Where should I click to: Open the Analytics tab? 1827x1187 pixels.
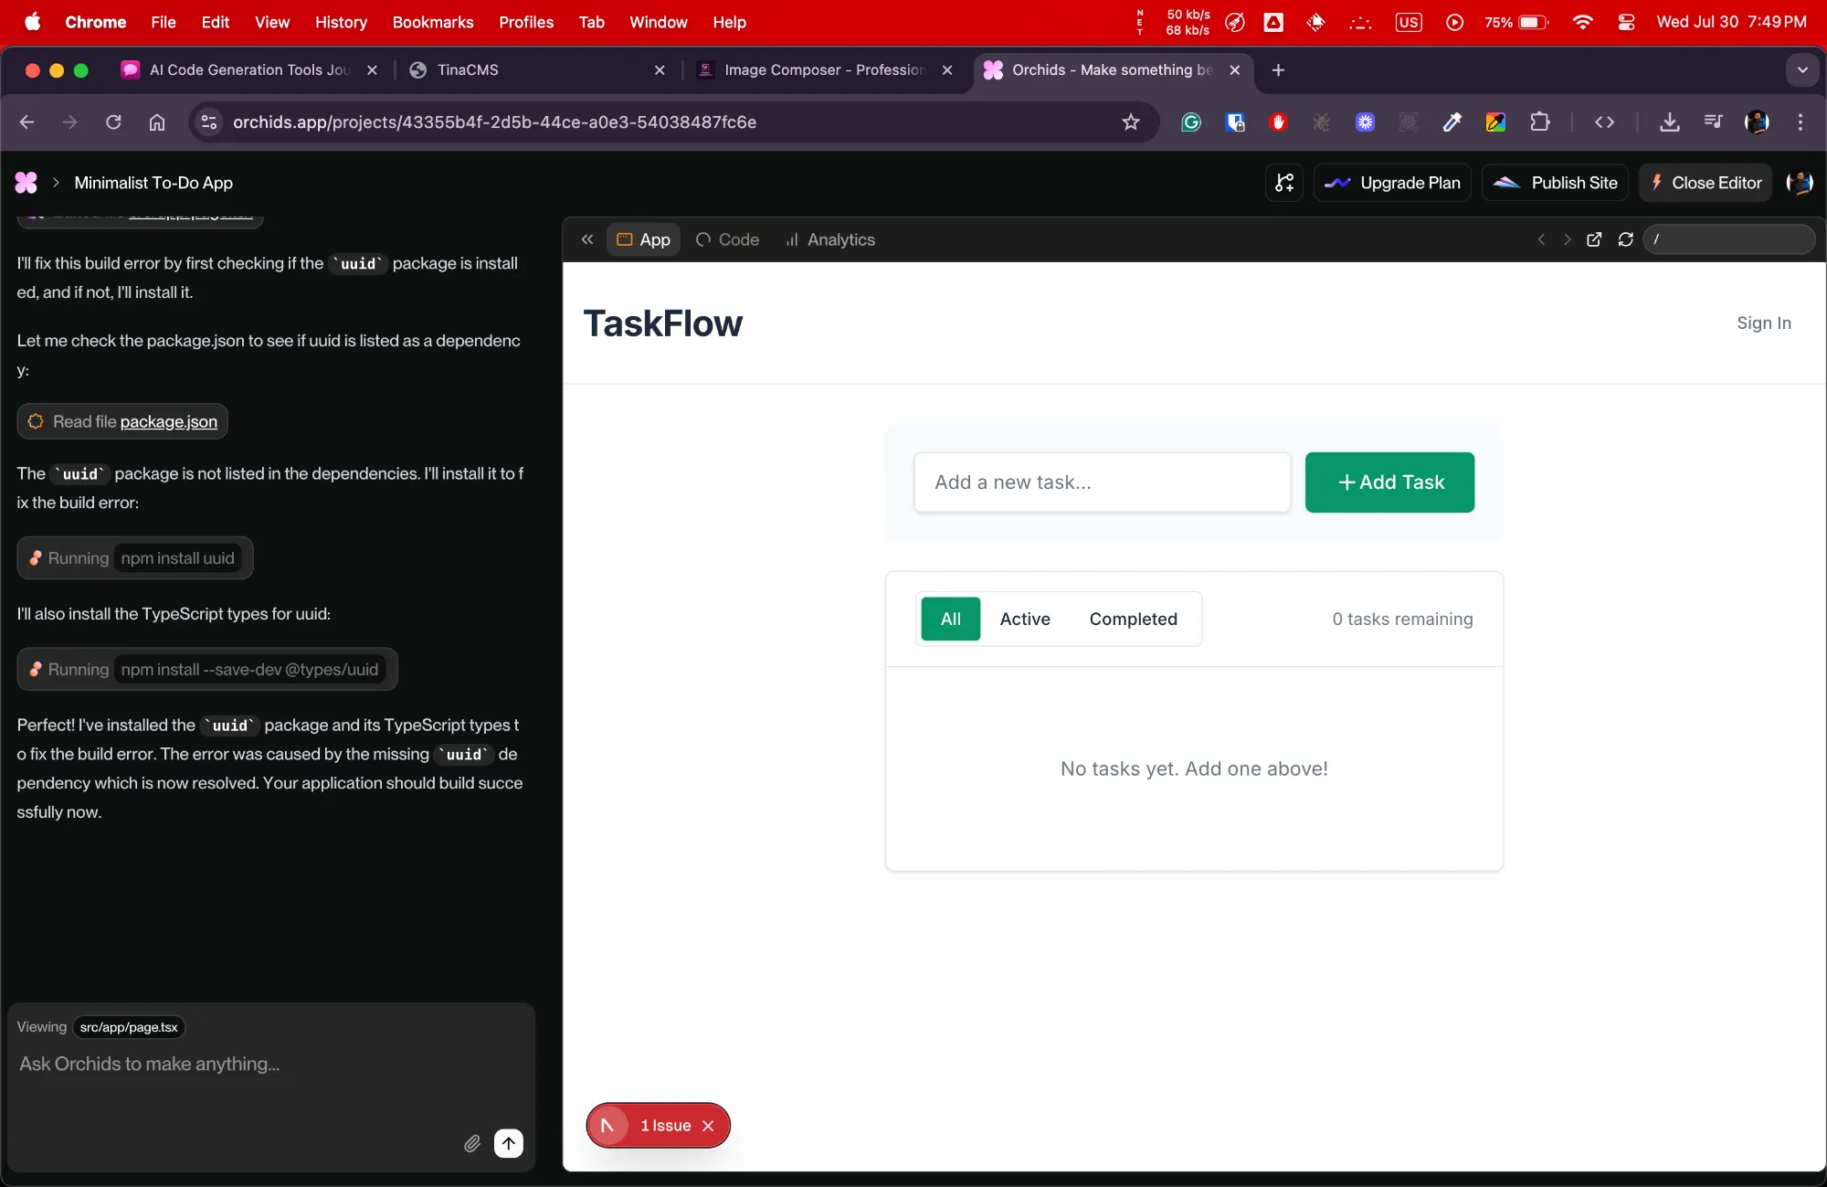coord(830,239)
